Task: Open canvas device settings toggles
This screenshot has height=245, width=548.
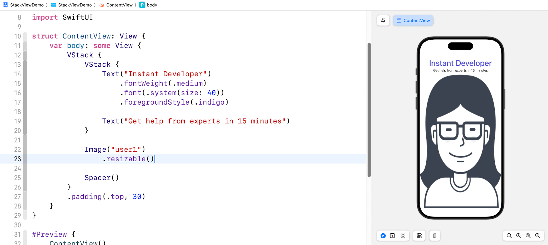Action: (419, 236)
